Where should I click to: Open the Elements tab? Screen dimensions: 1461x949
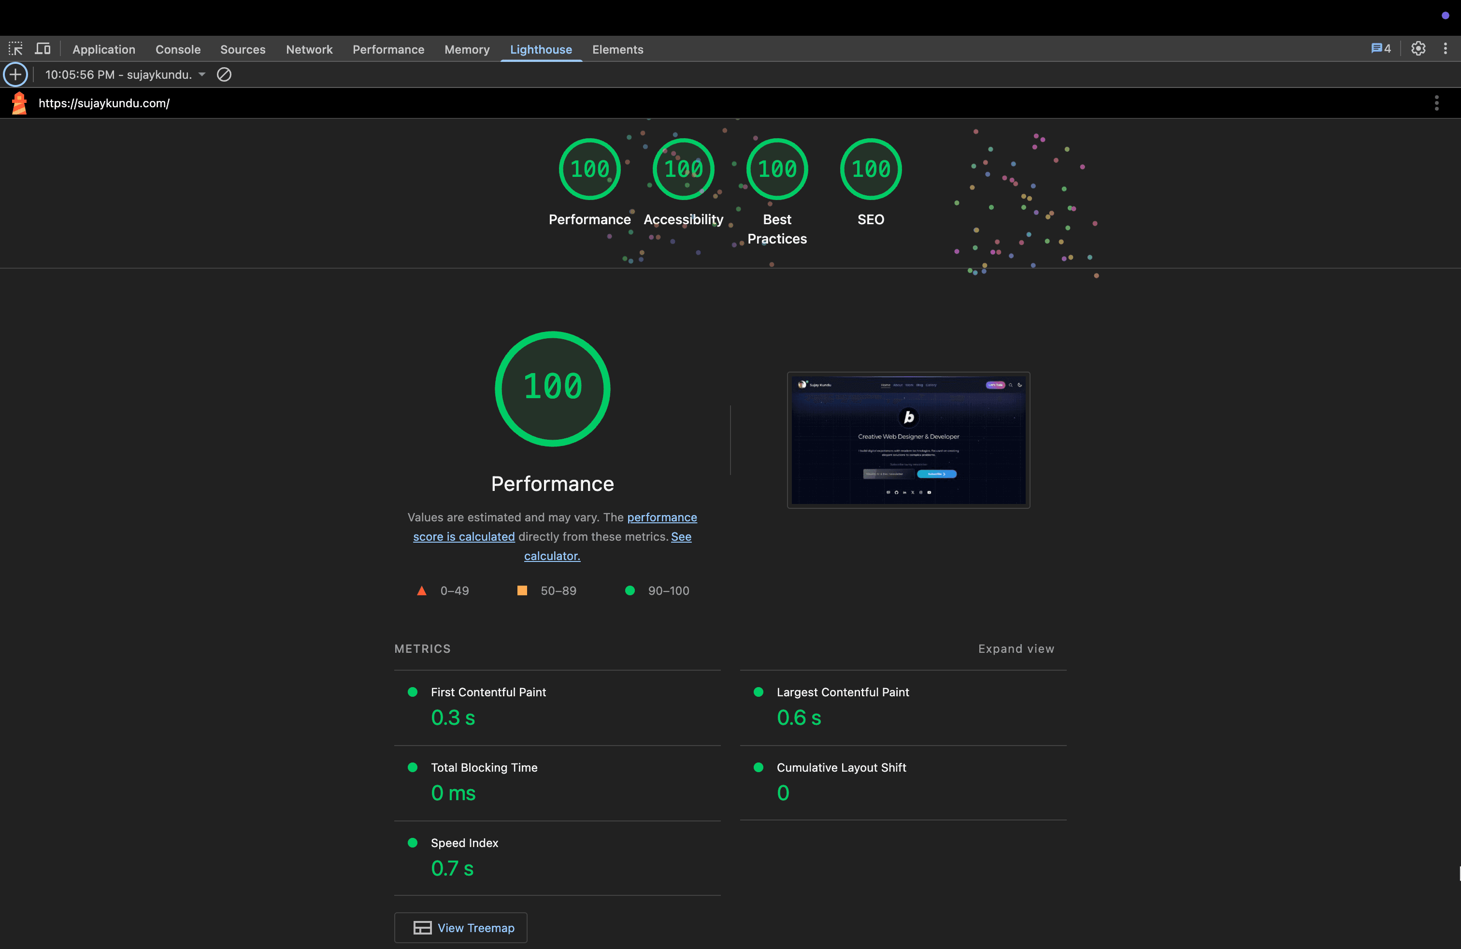pos(617,49)
